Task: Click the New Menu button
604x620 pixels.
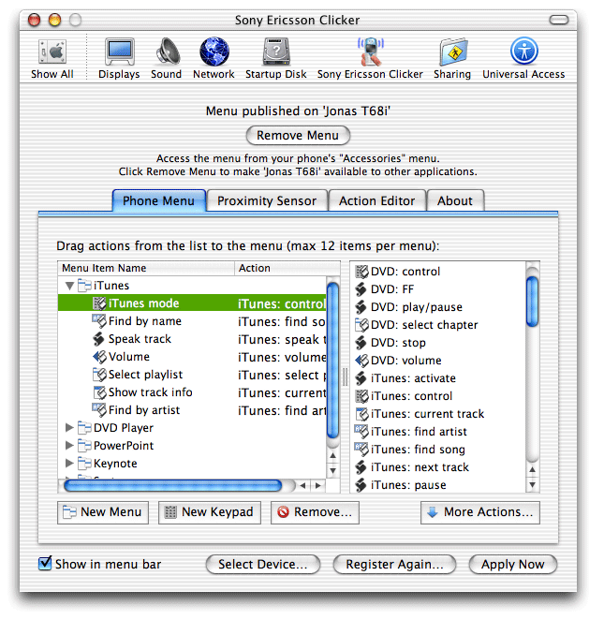Action: pyautogui.click(x=103, y=512)
